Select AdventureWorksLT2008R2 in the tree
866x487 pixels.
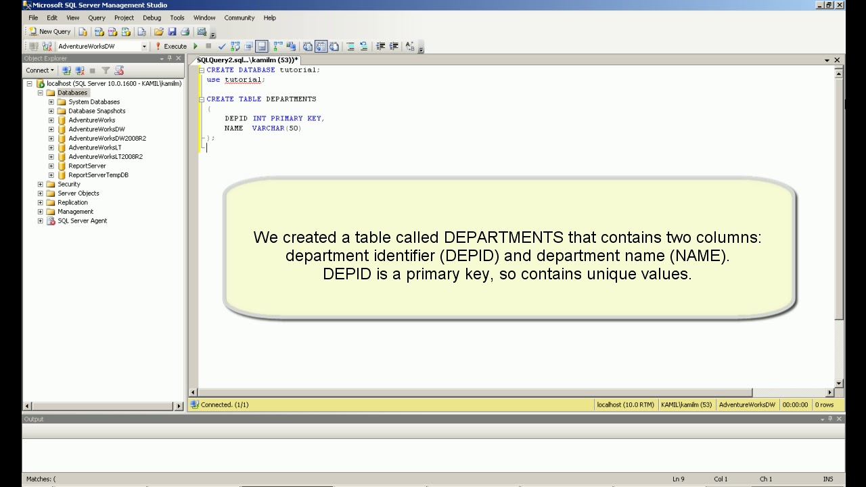106,156
